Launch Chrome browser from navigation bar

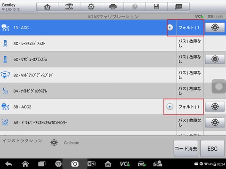click(58, 164)
